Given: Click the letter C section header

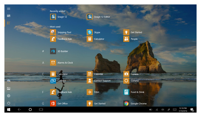Looking at the screenshot, I should click(43, 74).
